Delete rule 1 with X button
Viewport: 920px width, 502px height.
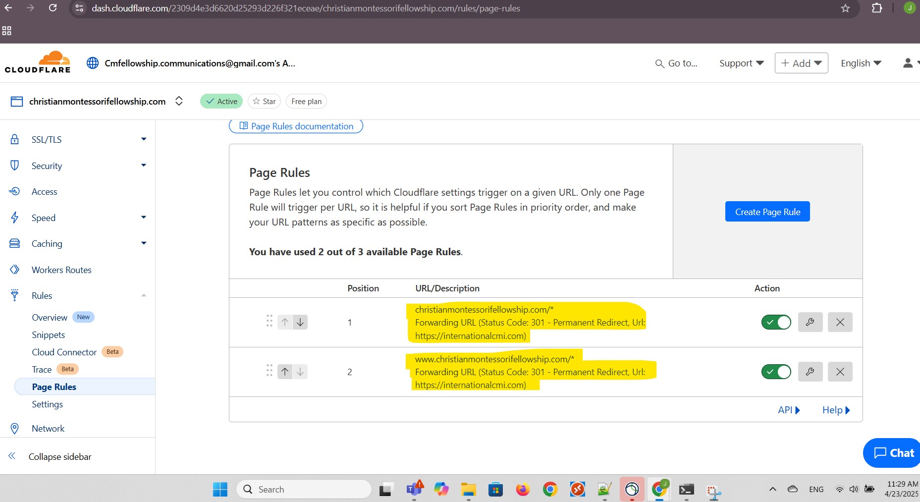tap(840, 322)
